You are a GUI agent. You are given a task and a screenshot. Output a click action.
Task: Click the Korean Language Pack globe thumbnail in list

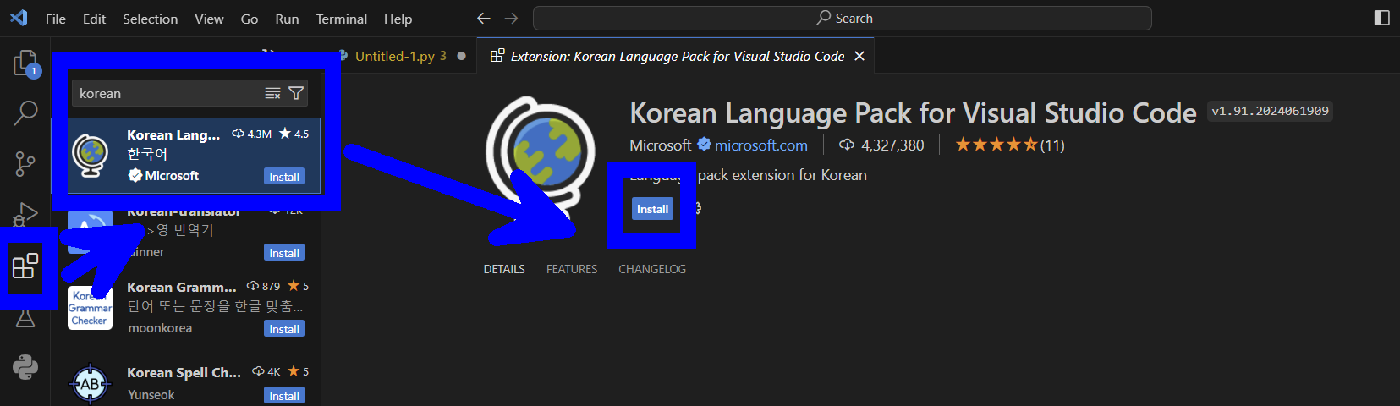point(91,156)
